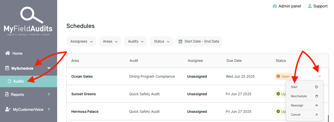334x122 pixels.
Task: Choose Cancel from the actions menu
Action: [x=304, y=115]
